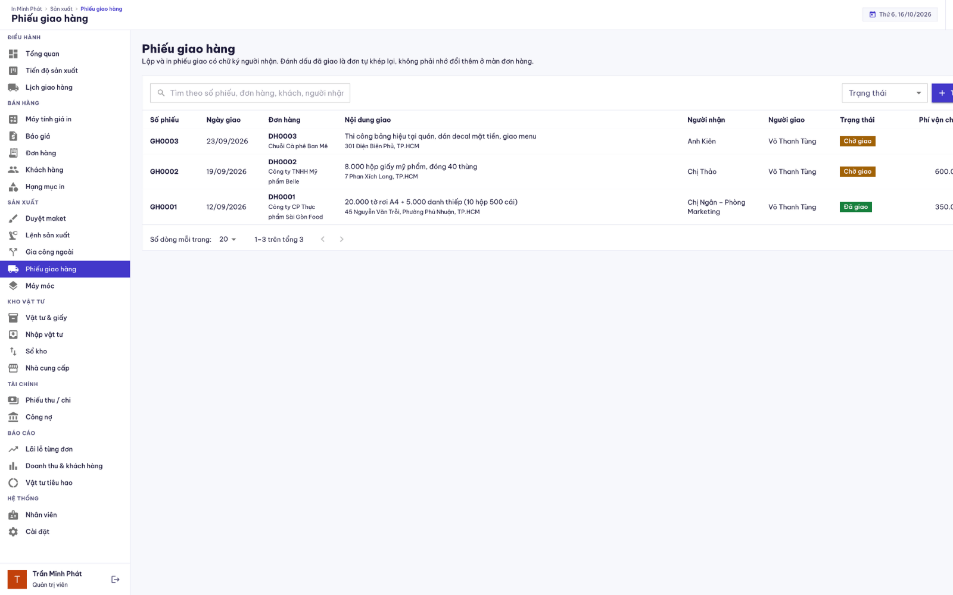The height and width of the screenshot is (595, 953).
Task: Click Khách hàng people icon
Action: click(13, 170)
